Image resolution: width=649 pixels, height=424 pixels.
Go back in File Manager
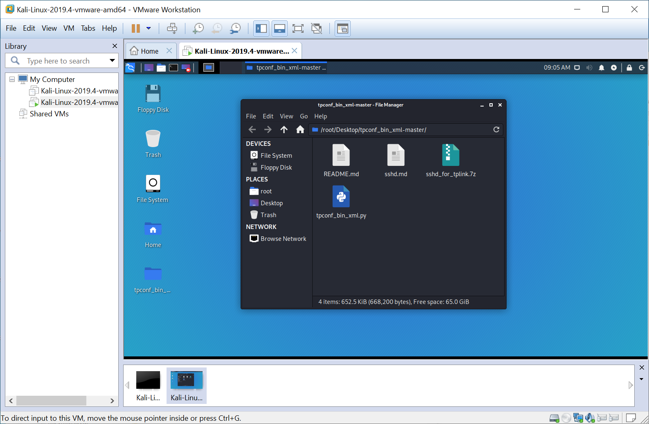(252, 129)
